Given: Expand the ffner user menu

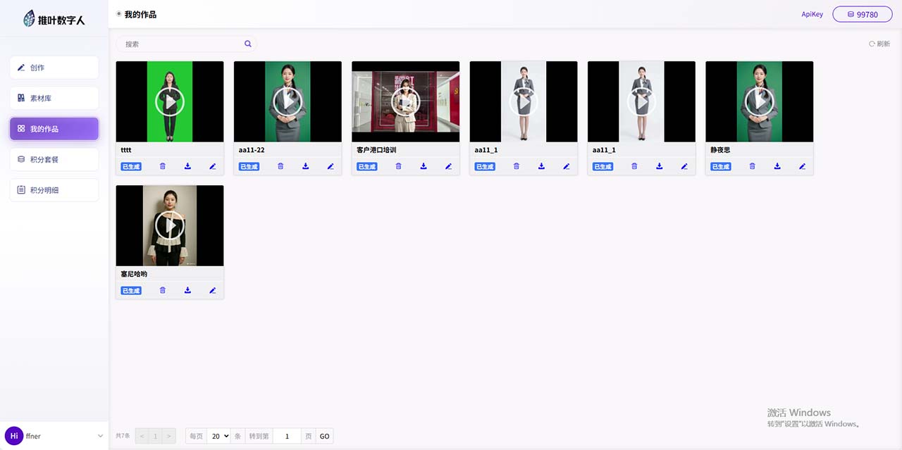Looking at the screenshot, I should [100, 436].
